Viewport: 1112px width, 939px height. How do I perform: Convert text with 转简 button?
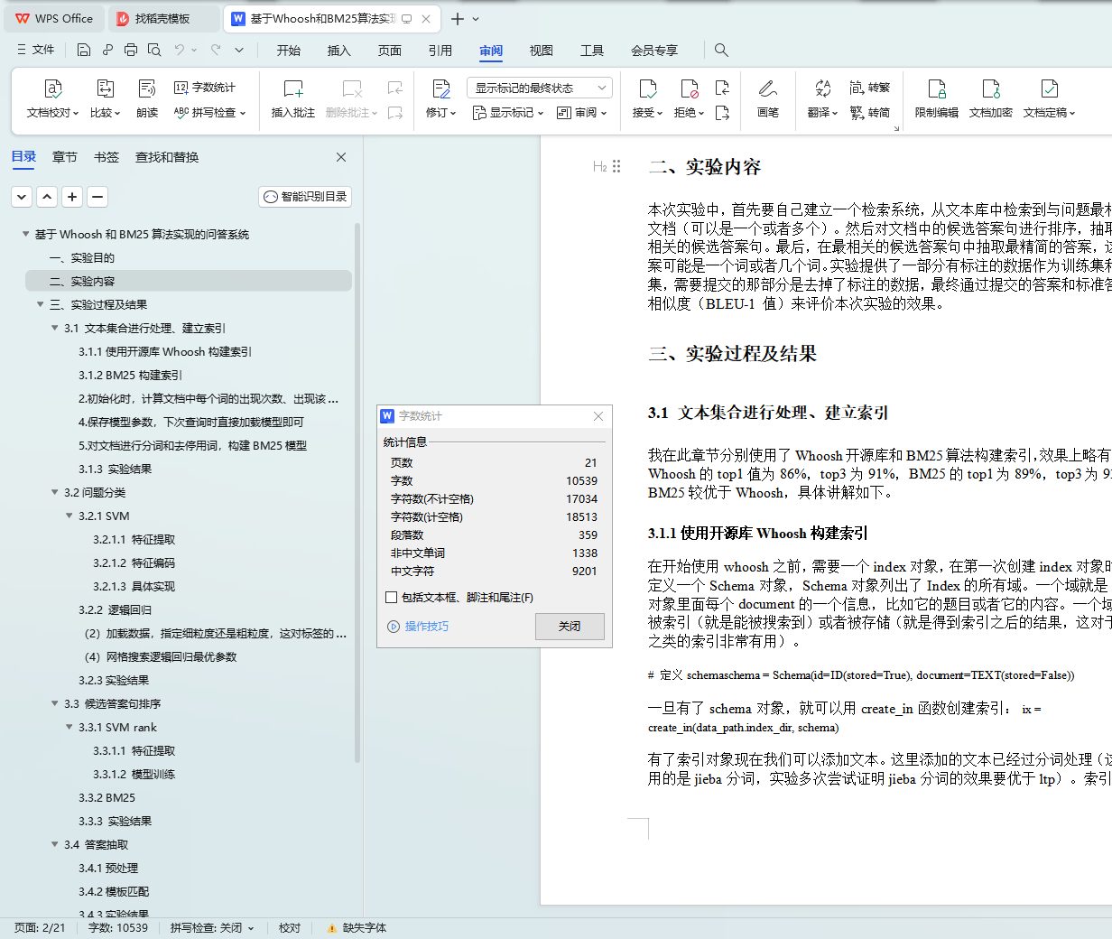[870, 113]
